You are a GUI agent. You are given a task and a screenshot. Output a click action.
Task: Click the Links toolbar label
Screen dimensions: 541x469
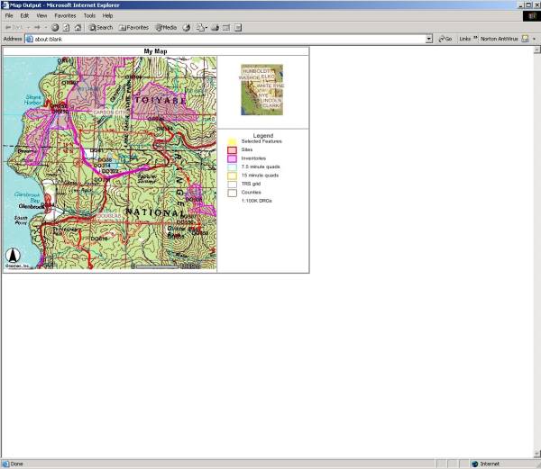464,39
